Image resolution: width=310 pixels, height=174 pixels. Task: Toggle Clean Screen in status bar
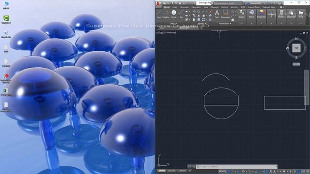(303, 172)
